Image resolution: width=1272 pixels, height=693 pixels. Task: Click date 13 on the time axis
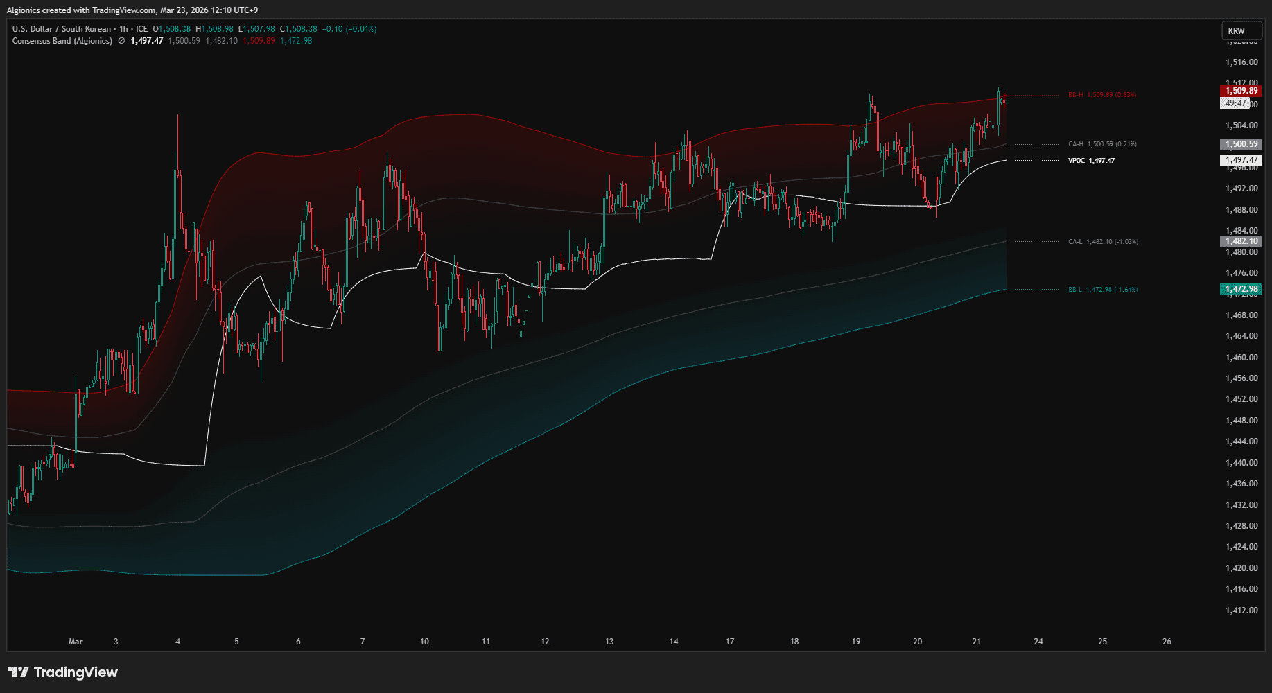coord(609,642)
